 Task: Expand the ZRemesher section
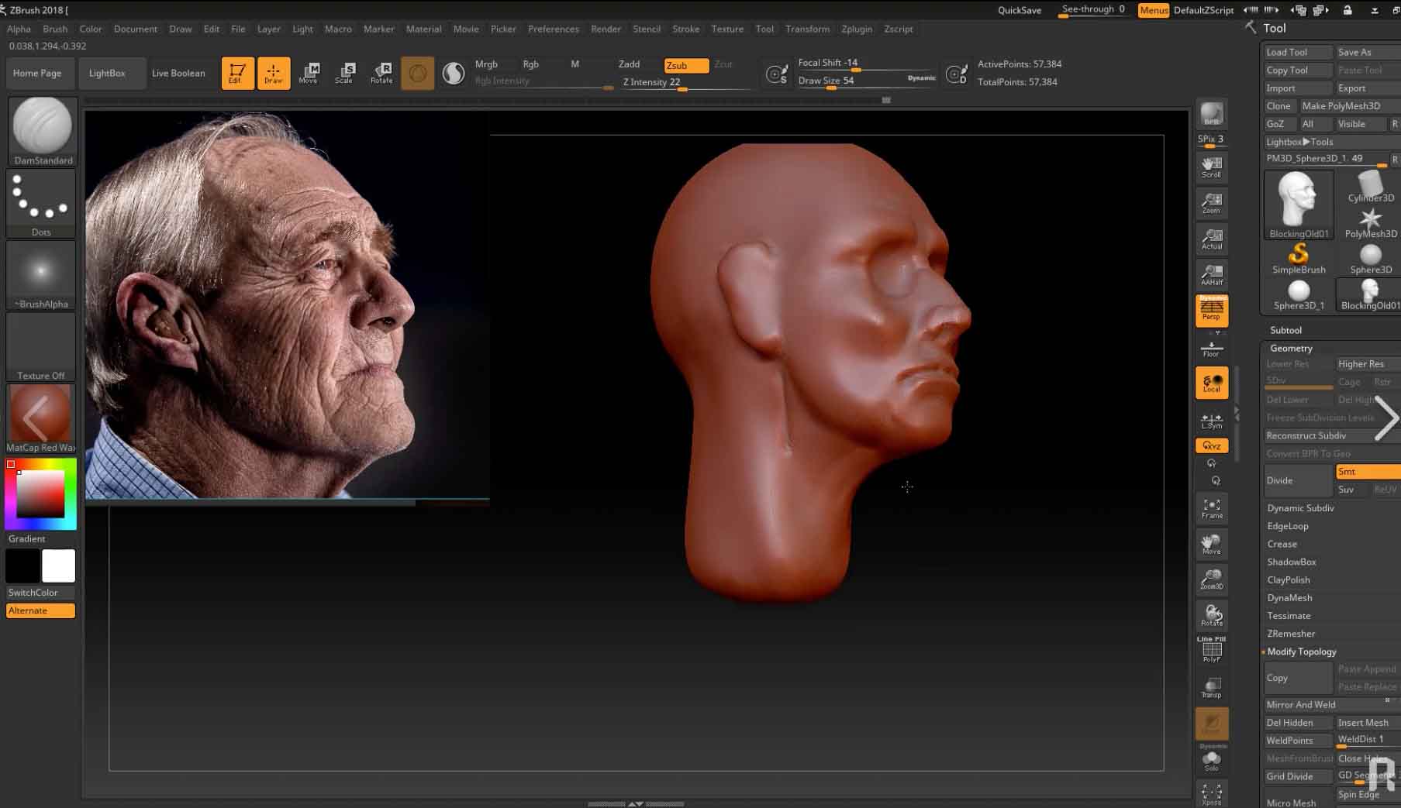coord(1291,634)
